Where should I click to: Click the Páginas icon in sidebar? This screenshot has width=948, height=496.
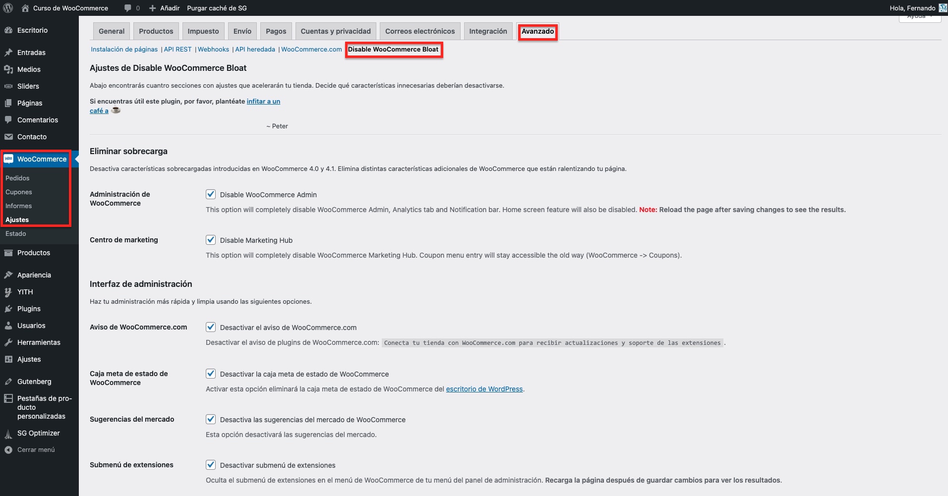tap(8, 103)
